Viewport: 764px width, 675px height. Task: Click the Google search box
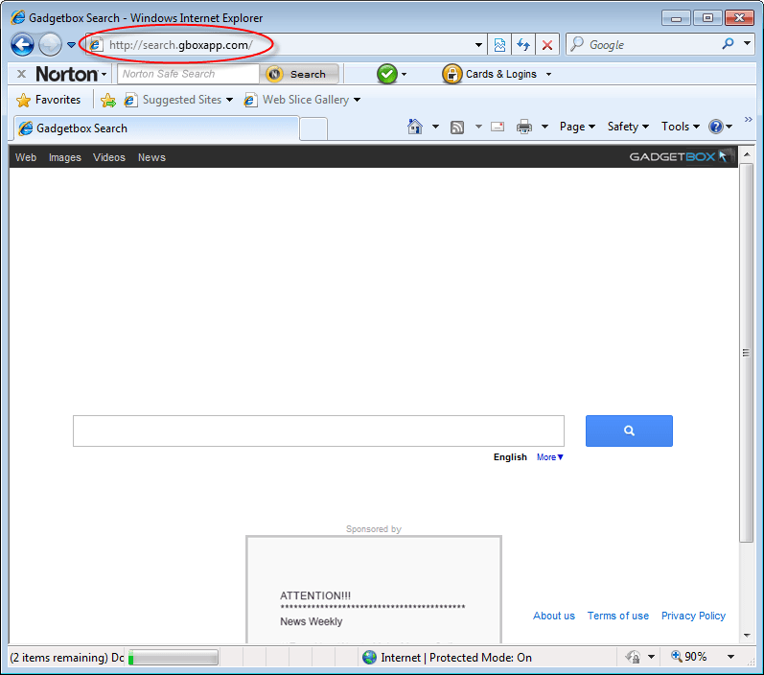pyautogui.click(x=651, y=45)
